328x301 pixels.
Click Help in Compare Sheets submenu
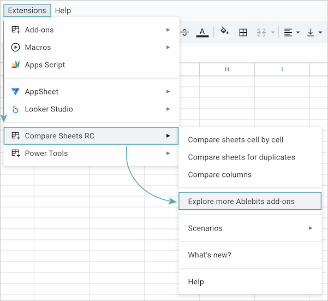250,281
